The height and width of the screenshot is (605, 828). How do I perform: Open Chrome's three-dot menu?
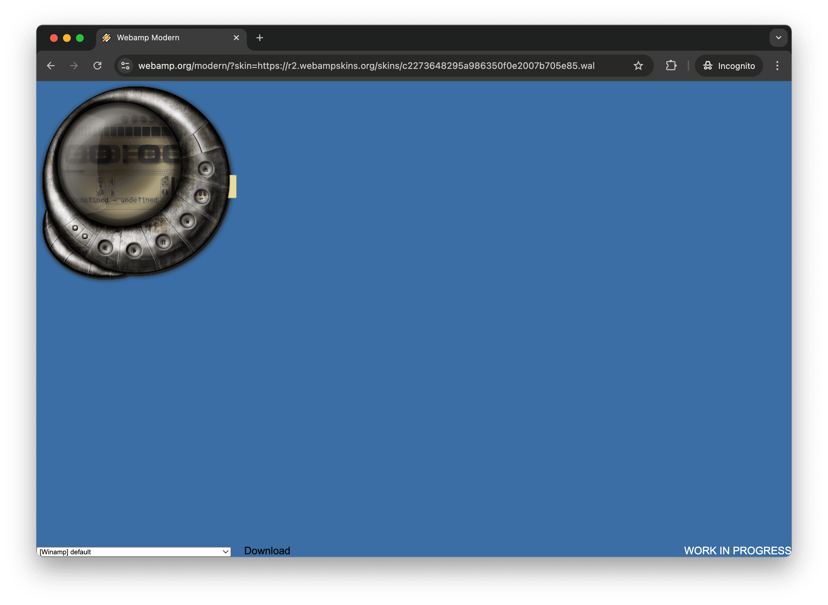[x=777, y=66]
